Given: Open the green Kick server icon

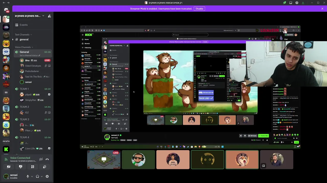Looking at the screenshot, I should point(6,149).
